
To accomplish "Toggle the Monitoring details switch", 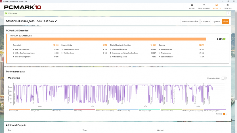I will [224, 78].
